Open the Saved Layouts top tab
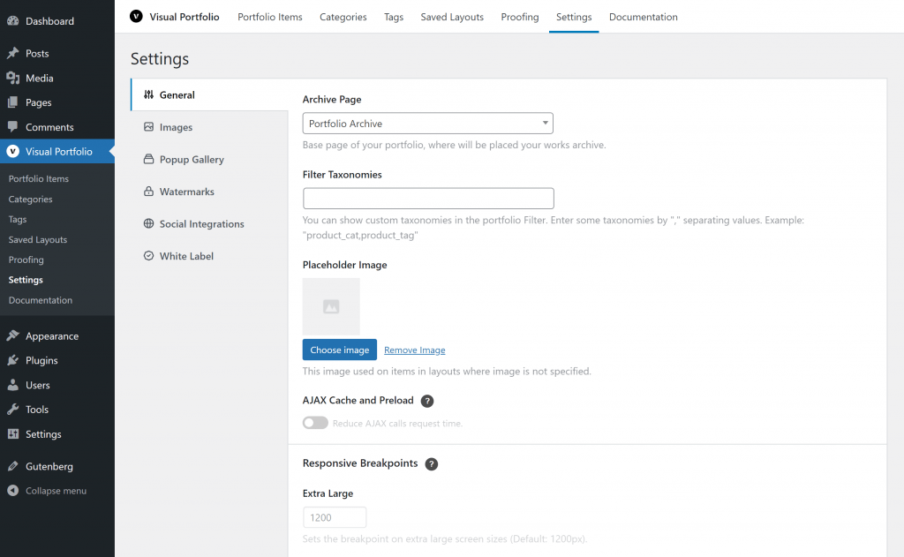 [452, 17]
